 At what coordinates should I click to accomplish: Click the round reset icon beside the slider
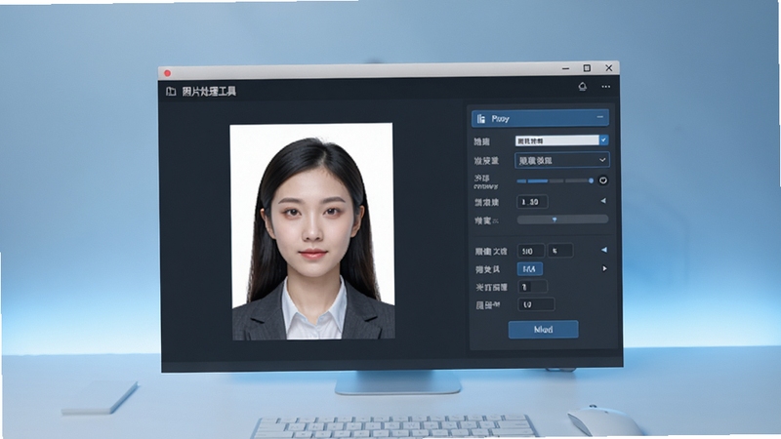602,180
